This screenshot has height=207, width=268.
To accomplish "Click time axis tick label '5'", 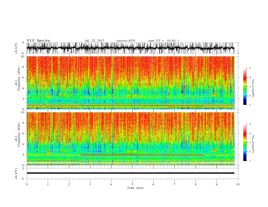I will point(132,184).
